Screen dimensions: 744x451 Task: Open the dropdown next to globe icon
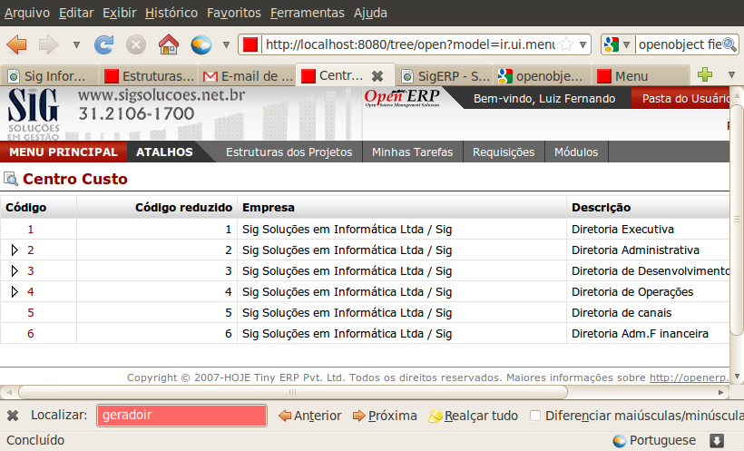pos(226,45)
